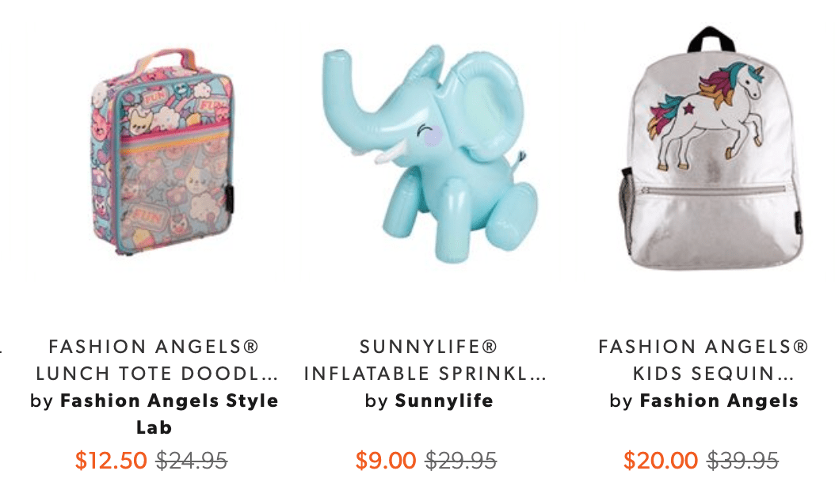
Task: Visit the Sunnylife brand link
Action: 444,401
